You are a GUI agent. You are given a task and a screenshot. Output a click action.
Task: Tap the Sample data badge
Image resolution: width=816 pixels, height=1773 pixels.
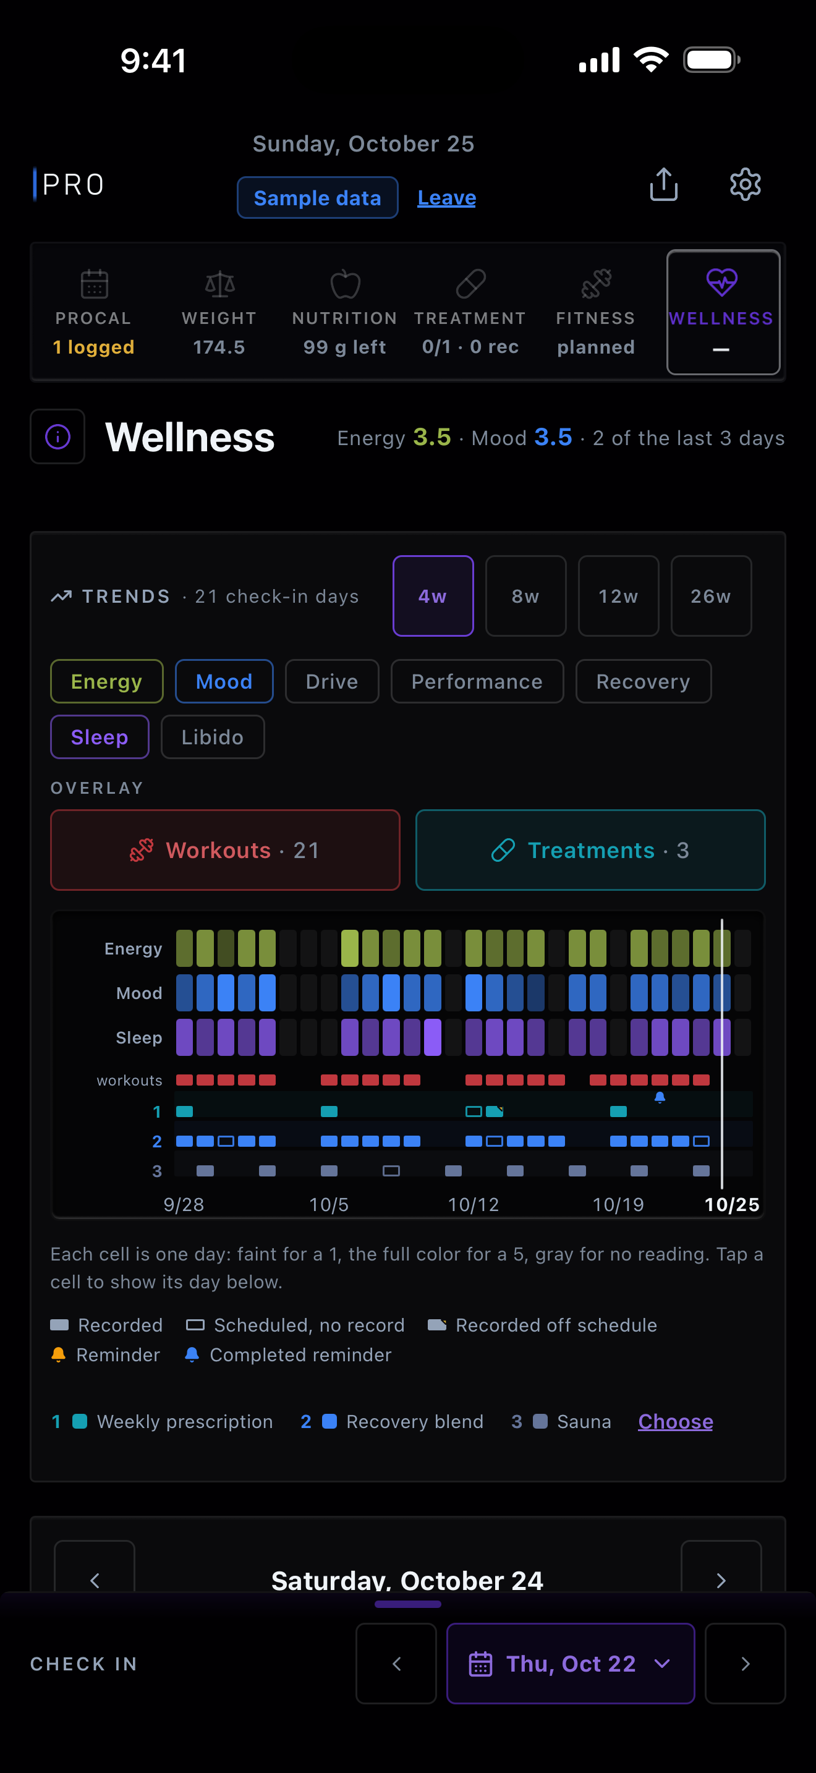[317, 198]
